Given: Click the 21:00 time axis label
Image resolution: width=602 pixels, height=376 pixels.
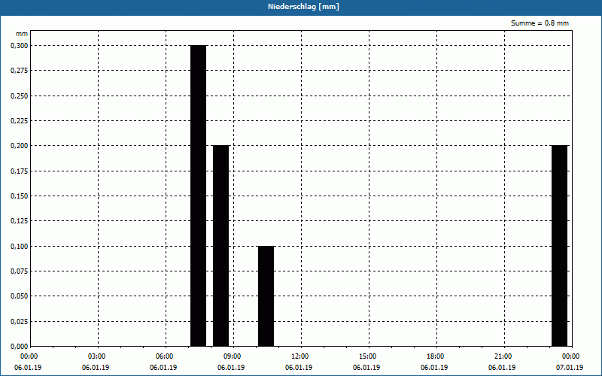Looking at the screenshot, I should click(504, 356).
